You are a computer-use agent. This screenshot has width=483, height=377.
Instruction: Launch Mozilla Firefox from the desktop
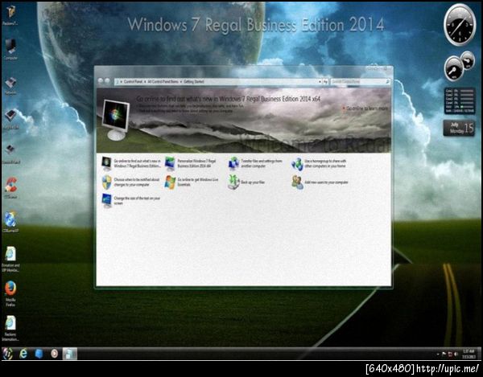coord(10,293)
